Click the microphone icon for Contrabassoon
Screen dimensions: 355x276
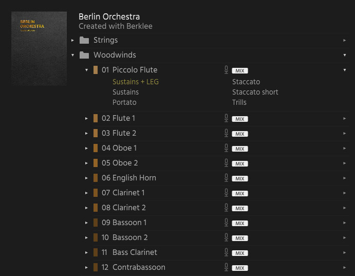point(226,267)
